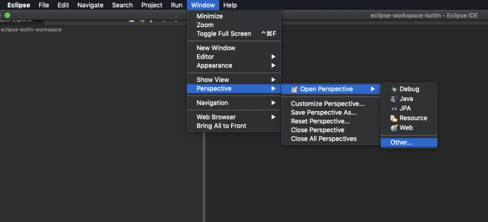Viewport: 488px width, 222px height.
Task: Select New Window menu item
Action: (x=216, y=48)
